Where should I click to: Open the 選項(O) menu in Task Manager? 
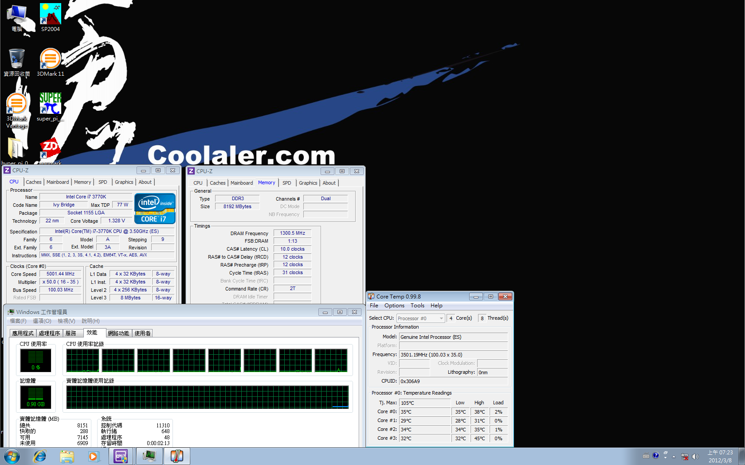pos(42,321)
